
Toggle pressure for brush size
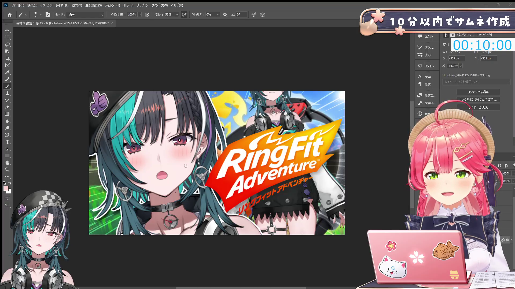[254, 15]
